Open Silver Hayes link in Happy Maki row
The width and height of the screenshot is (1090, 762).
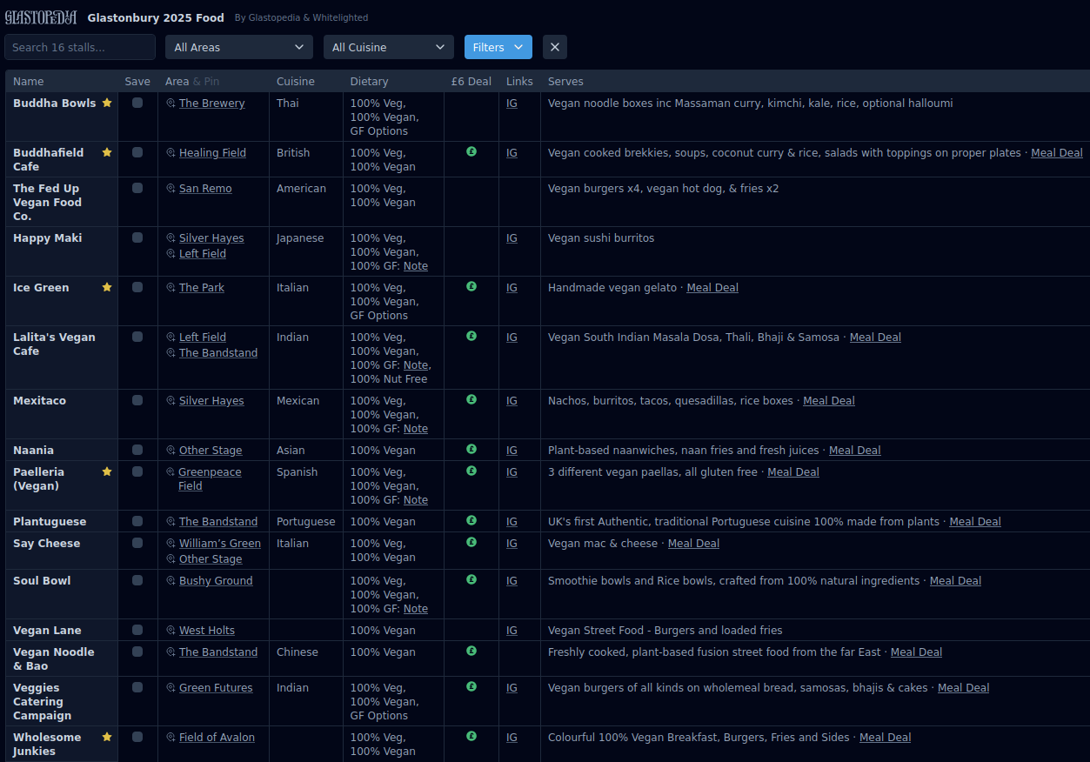click(x=211, y=238)
